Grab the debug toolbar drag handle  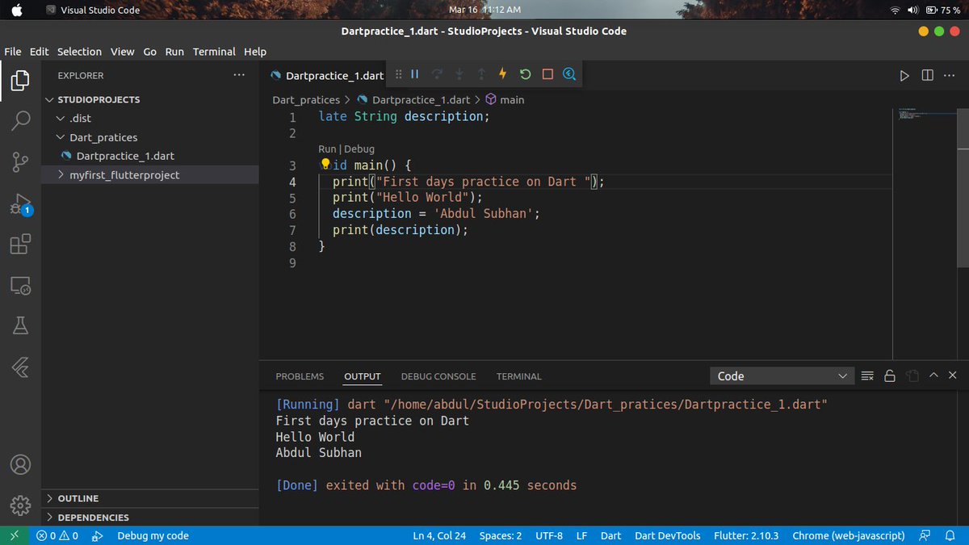coord(399,74)
